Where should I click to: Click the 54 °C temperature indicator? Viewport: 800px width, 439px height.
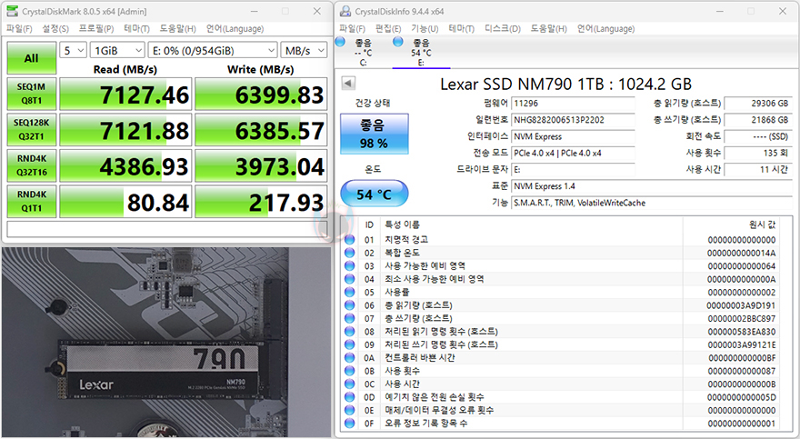375,195
